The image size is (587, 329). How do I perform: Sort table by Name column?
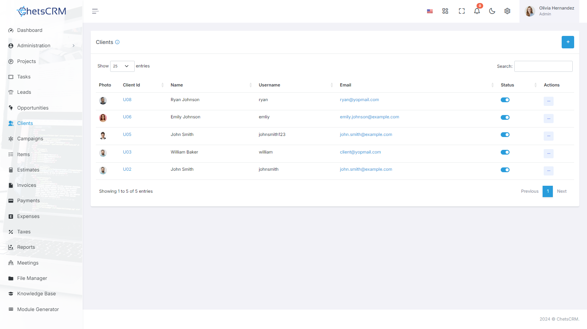click(211, 85)
